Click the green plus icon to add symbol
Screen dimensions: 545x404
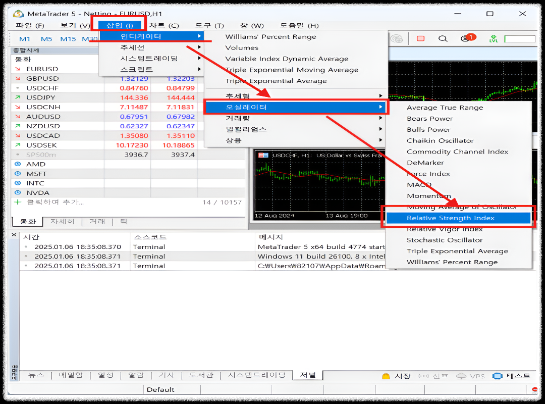[18, 202]
